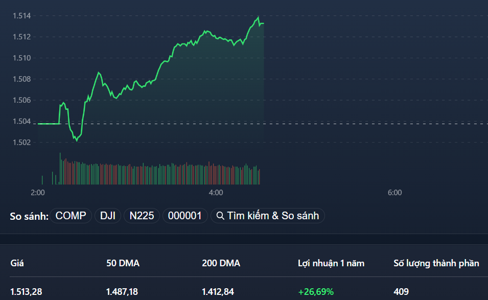This screenshot has height=300, width=488.
Task: Click the 2:00 time axis label
Action: click(37, 193)
